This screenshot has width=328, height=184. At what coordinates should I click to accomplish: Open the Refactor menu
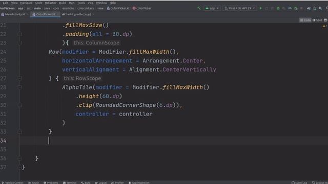pos(50,3)
